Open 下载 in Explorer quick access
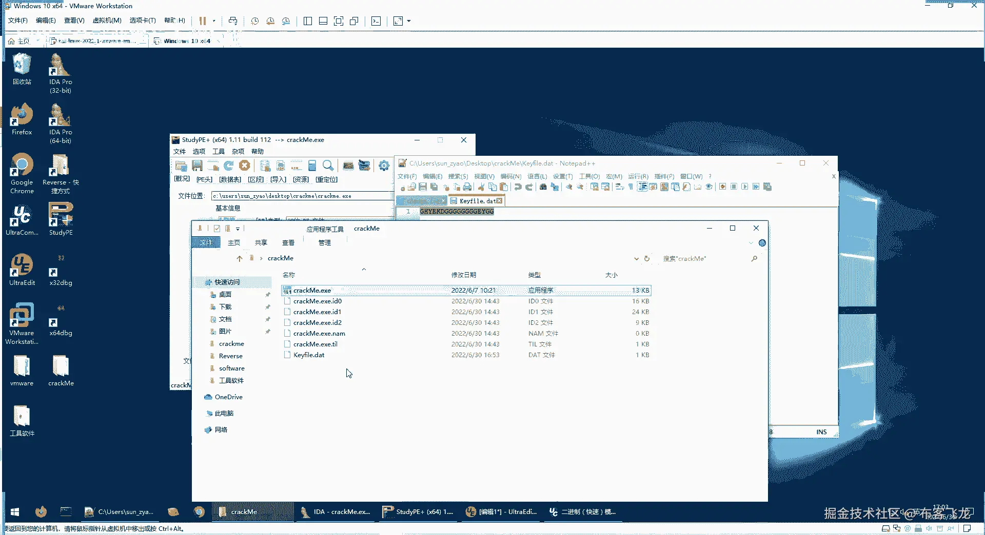This screenshot has width=985, height=535. click(x=225, y=307)
